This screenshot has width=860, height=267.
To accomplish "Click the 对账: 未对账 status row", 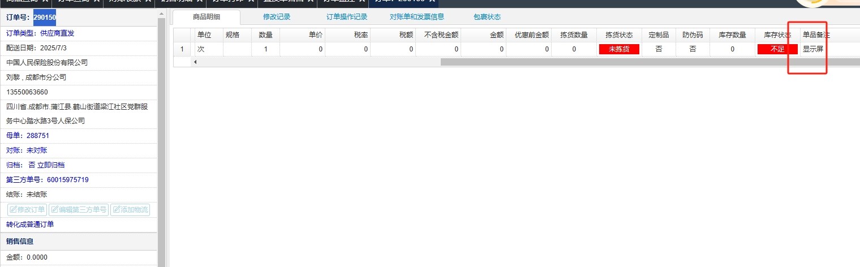I will click(x=78, y=150).
